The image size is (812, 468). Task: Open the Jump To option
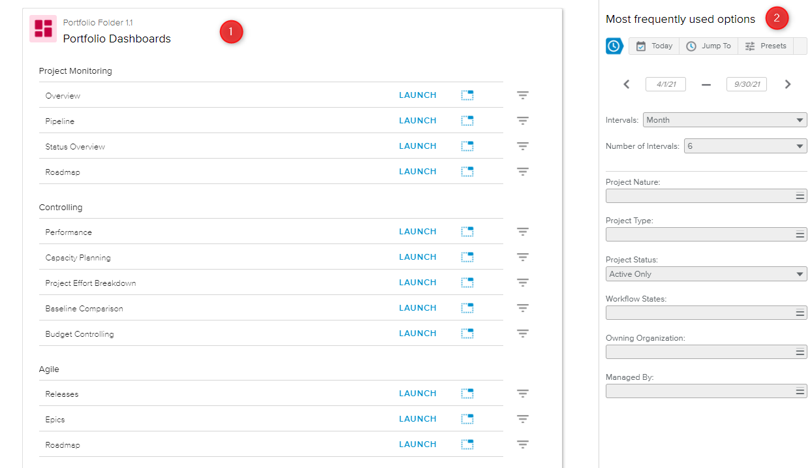click(709, 46)
